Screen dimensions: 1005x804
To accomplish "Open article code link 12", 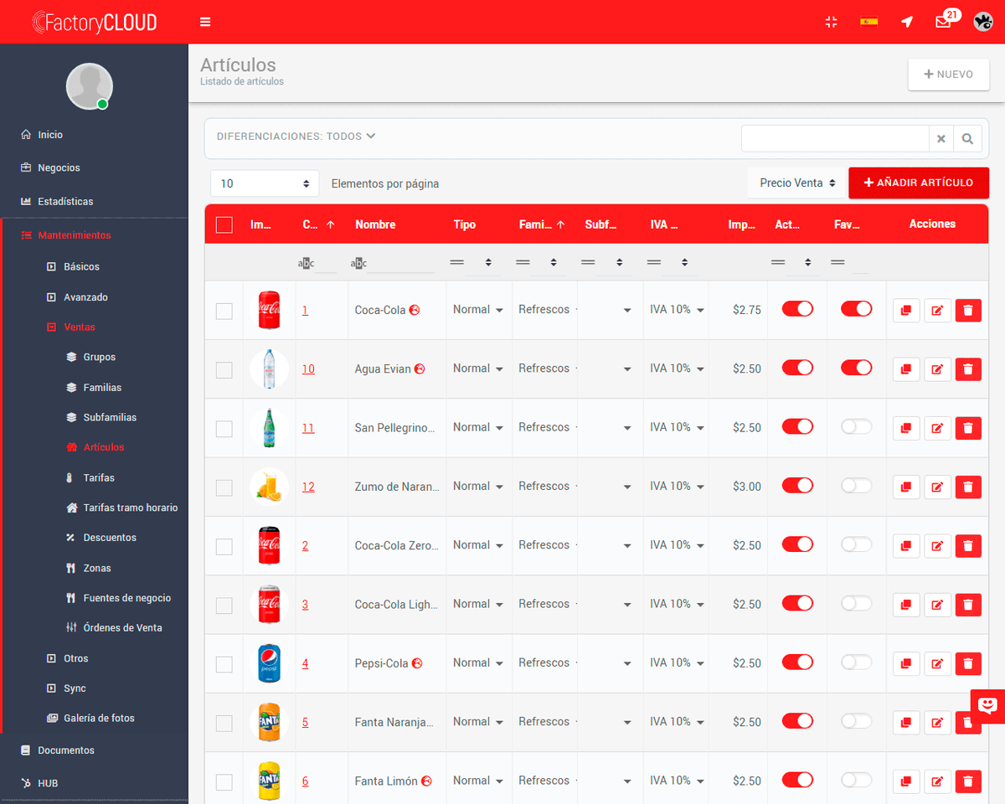I will pyautogui.click(x=308, y=487).
